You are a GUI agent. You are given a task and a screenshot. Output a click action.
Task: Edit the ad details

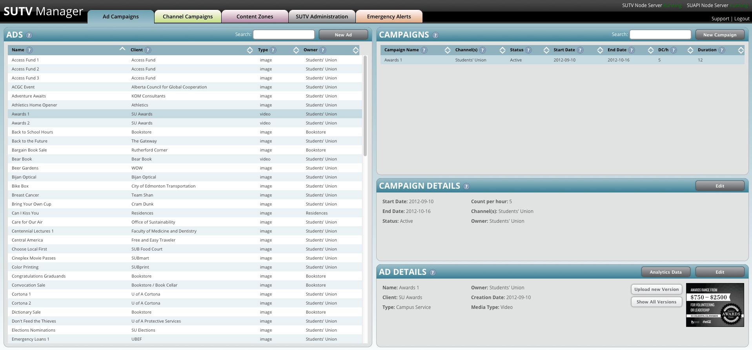(x=720, y=272)
